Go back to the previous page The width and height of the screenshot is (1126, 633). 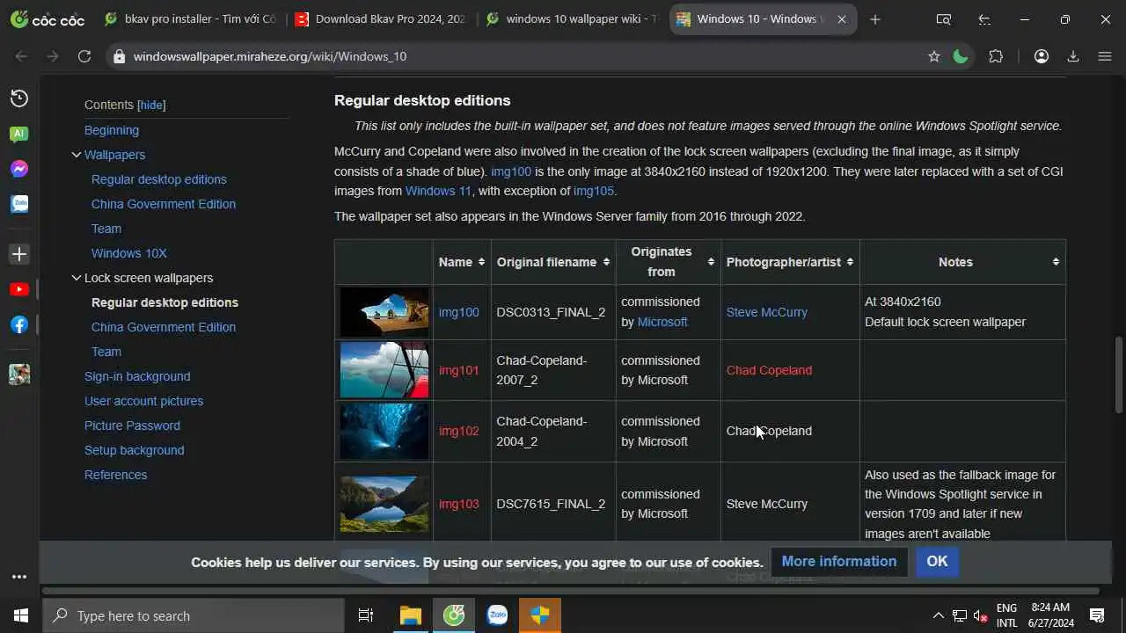(x=21, y=56)
